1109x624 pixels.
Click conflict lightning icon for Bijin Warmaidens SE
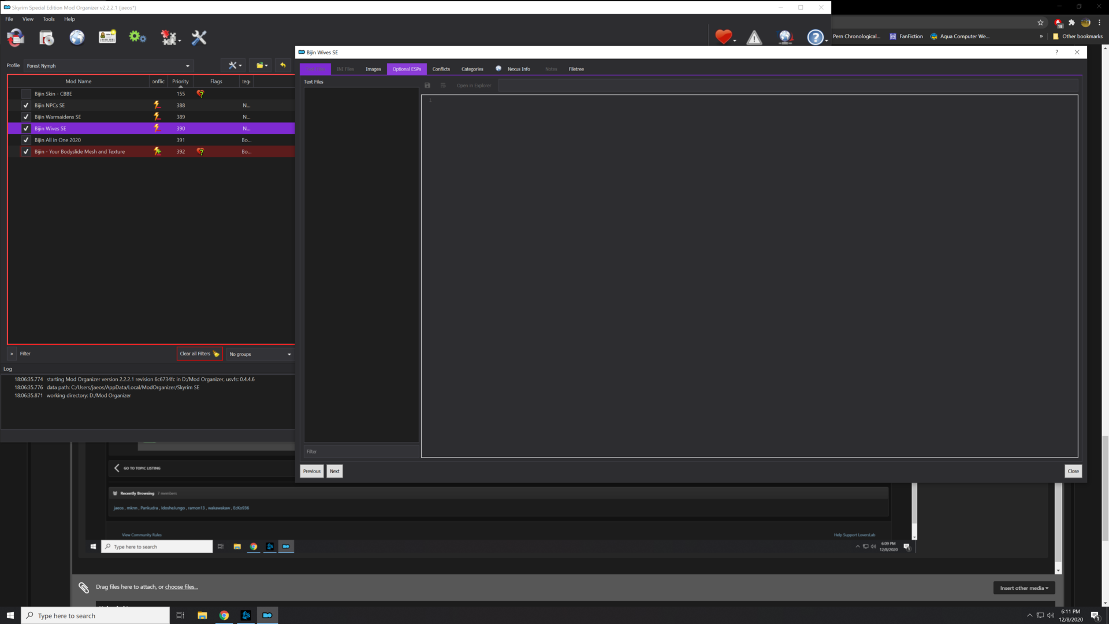coord(157,117)
